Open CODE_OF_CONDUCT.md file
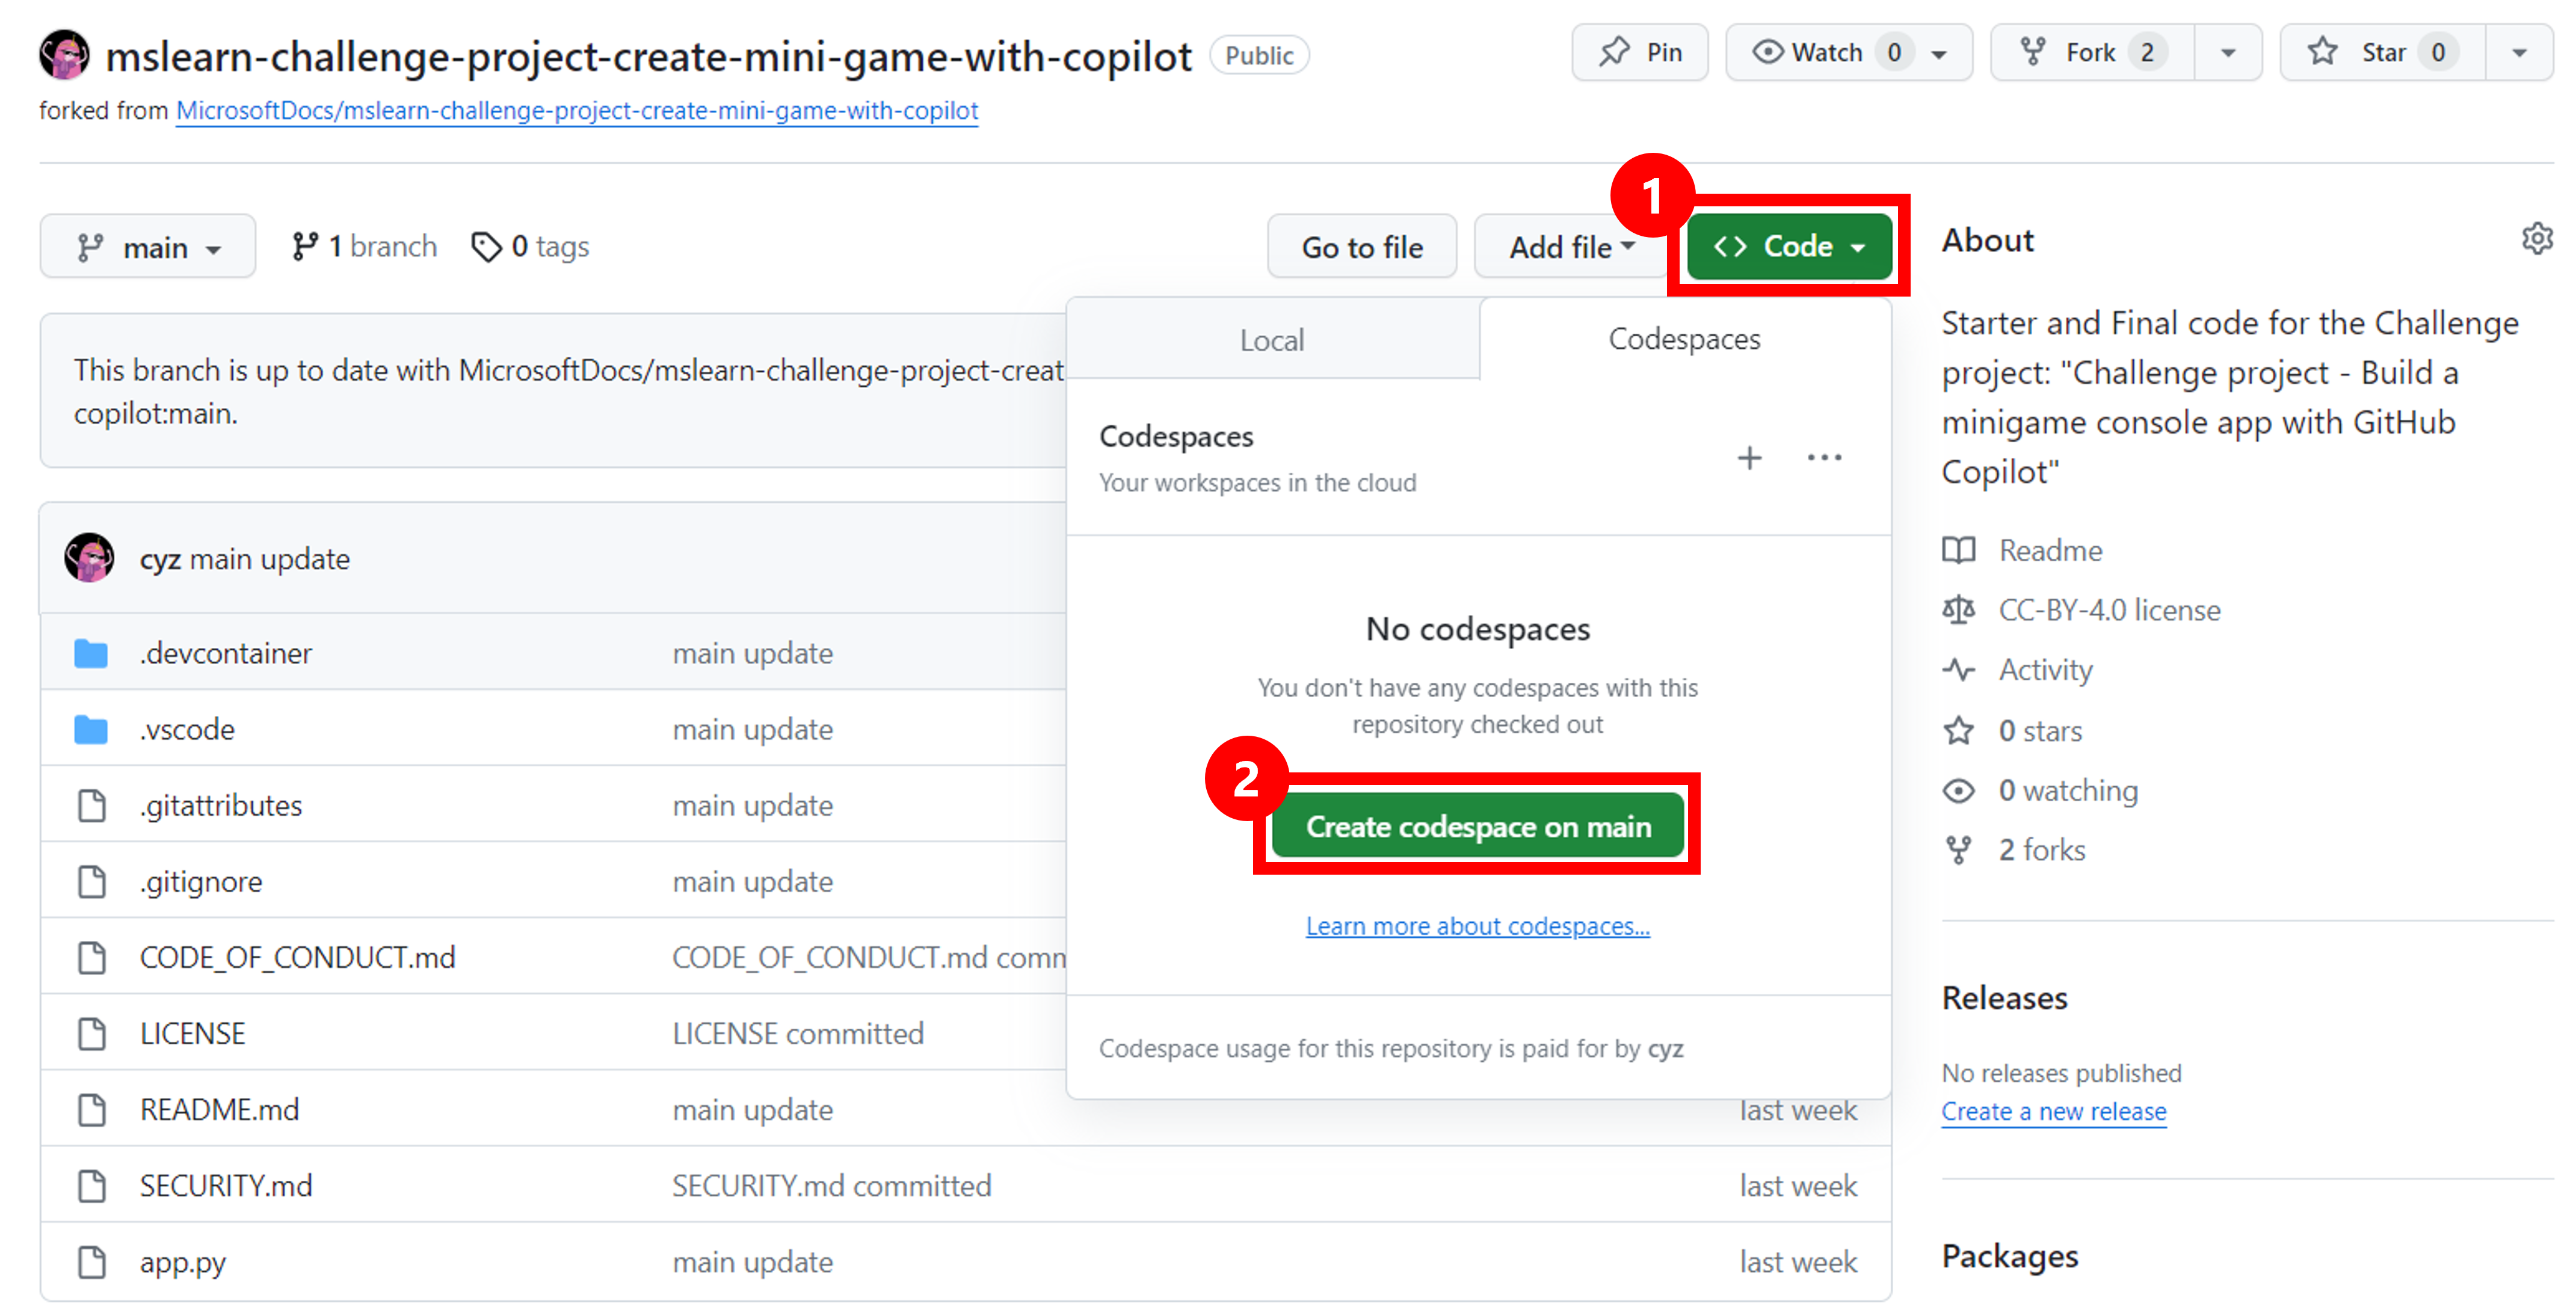The height and width of the screenshot is (1312, 2576). click(297, 957)
